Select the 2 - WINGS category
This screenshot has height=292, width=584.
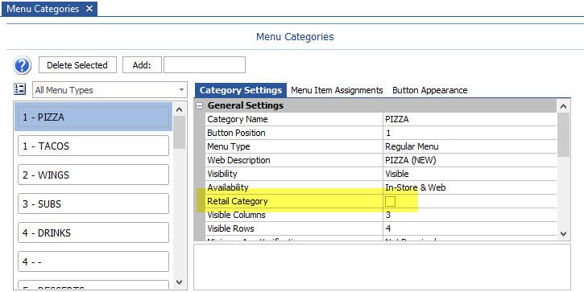(x=93, y=175)
